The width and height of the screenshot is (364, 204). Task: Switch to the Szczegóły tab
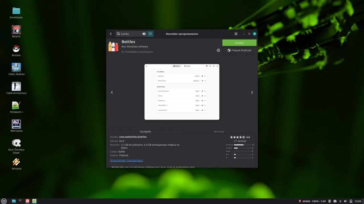click(x=145, y=131)
